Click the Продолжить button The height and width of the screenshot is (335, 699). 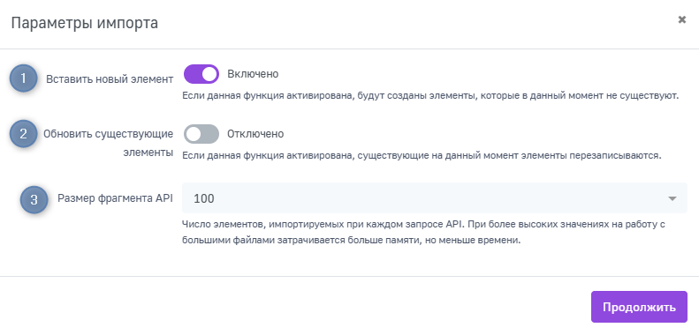point(639,307)
